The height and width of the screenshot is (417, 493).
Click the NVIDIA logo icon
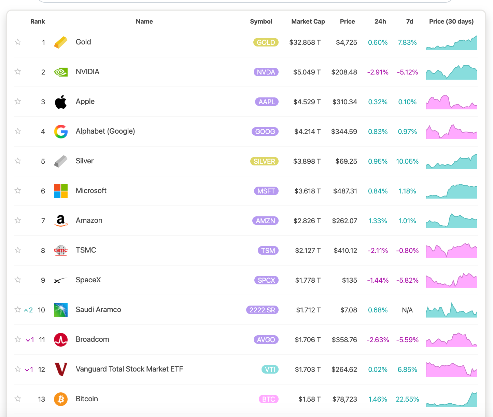(x=61, y=72)
